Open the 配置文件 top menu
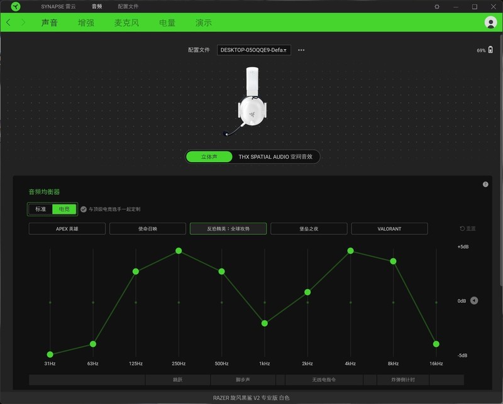This screenshot has width=503, height=404. (x=128, y=6)
